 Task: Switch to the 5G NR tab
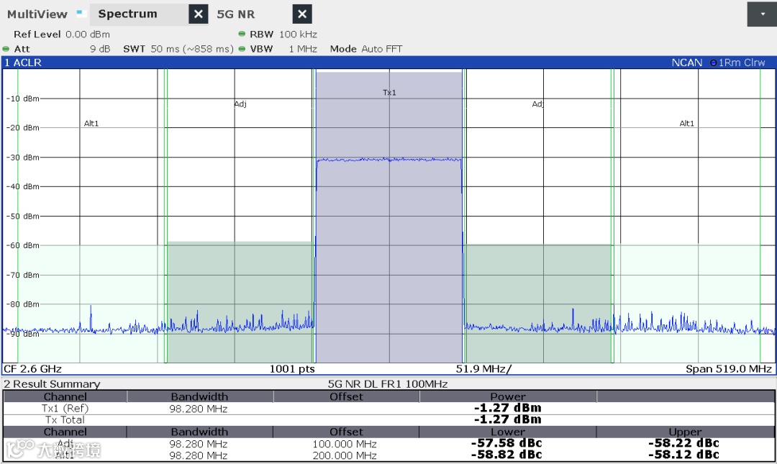click(x=236, y=14)
